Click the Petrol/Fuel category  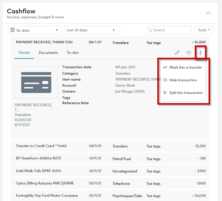(x=122, y=159)
